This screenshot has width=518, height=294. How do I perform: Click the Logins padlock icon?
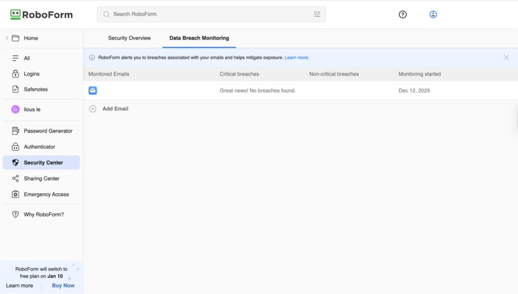tap(16, 74)
